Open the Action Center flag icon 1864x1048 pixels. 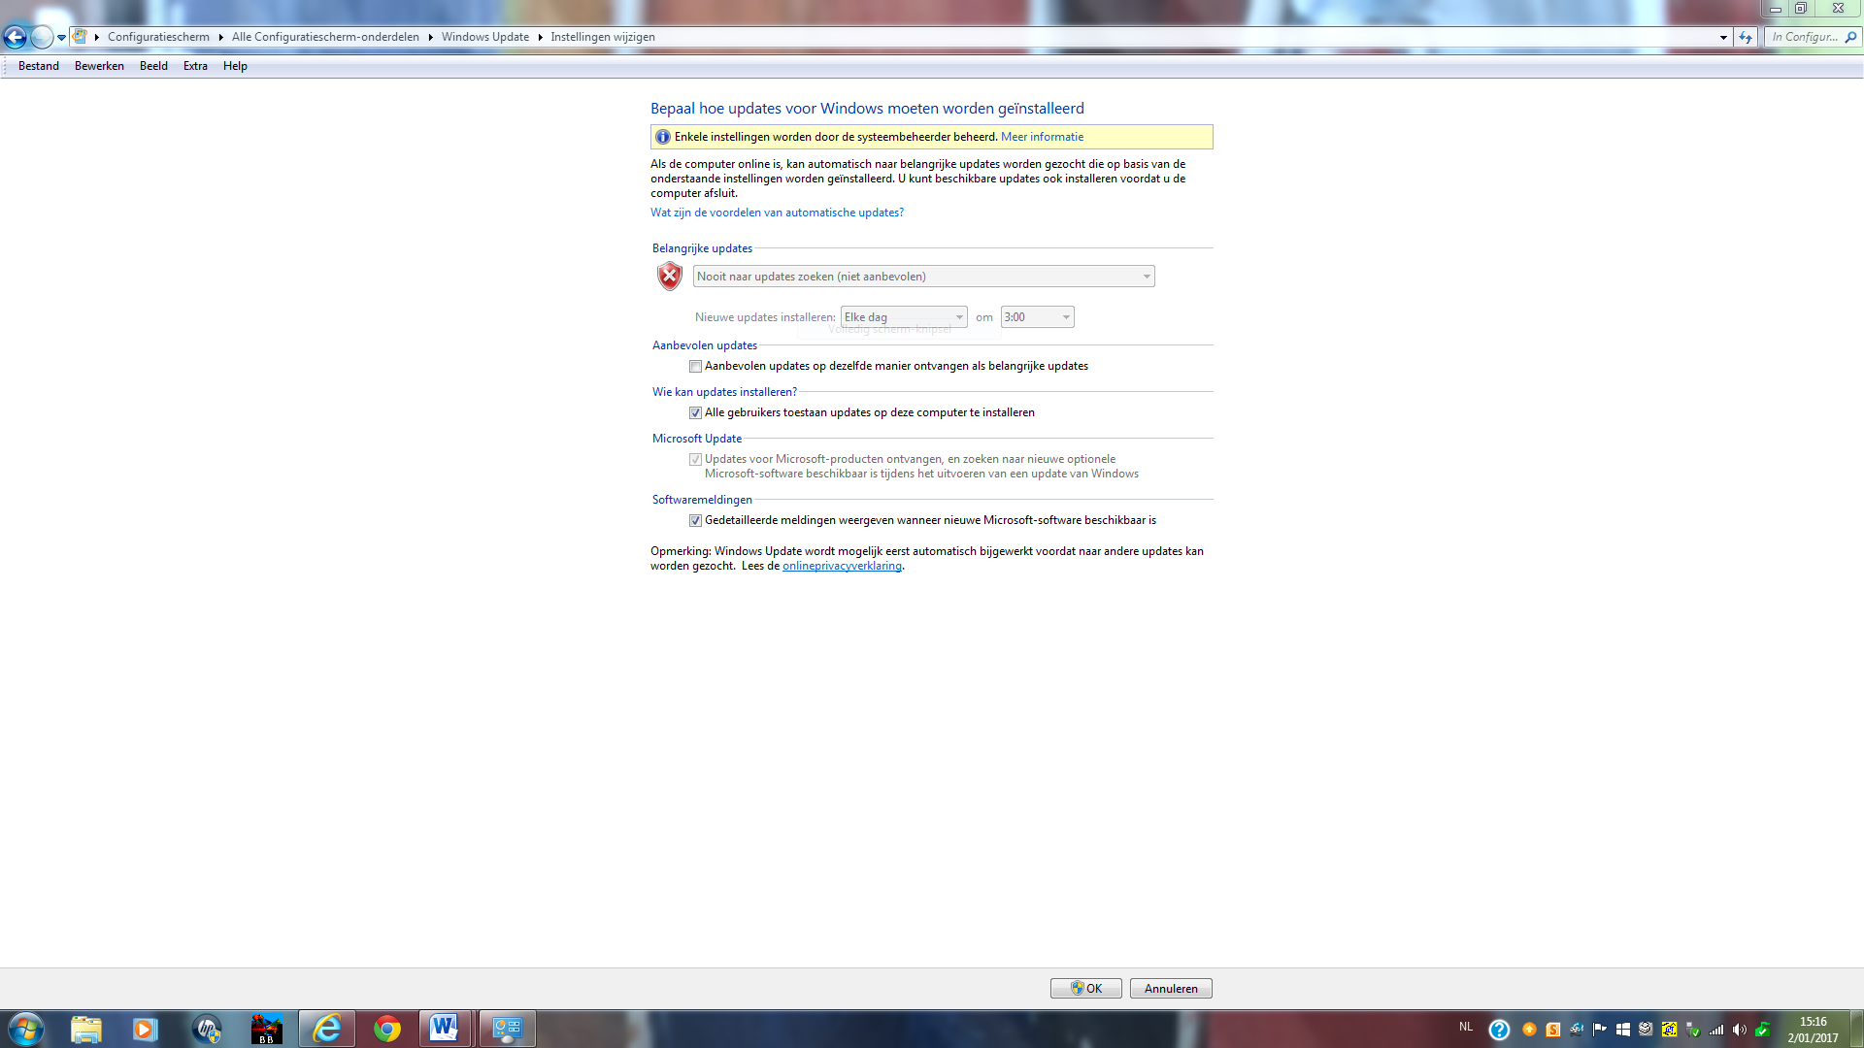click(x=1599, y=1030)
